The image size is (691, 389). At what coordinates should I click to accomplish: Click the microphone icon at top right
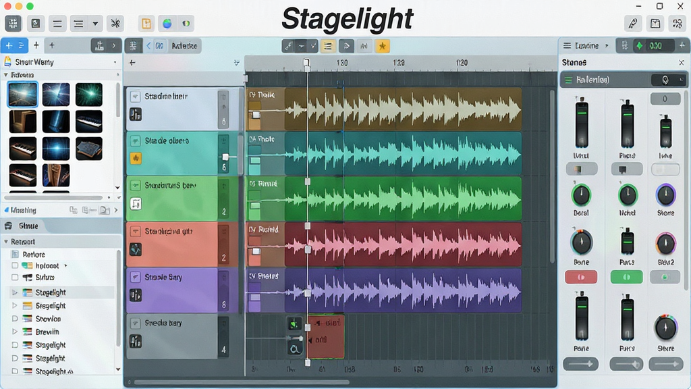pos(633,24)
